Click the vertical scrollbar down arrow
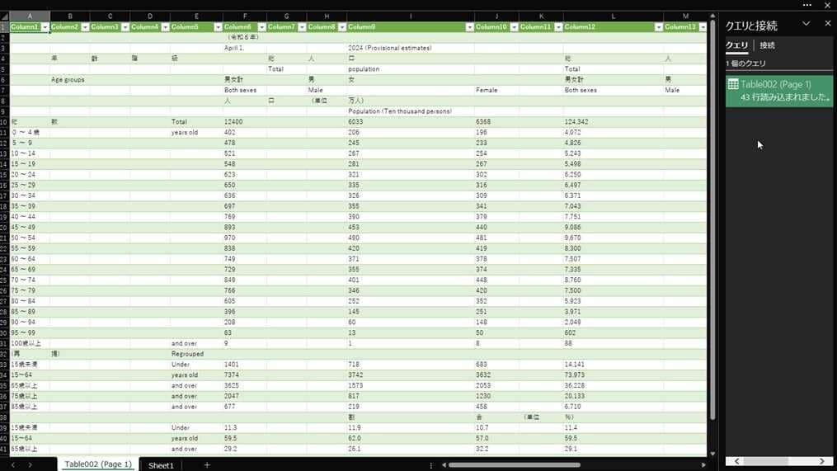 (712, 453)
